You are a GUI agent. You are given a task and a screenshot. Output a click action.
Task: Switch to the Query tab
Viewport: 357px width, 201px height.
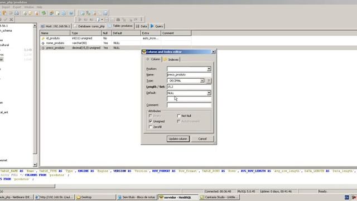157,26
